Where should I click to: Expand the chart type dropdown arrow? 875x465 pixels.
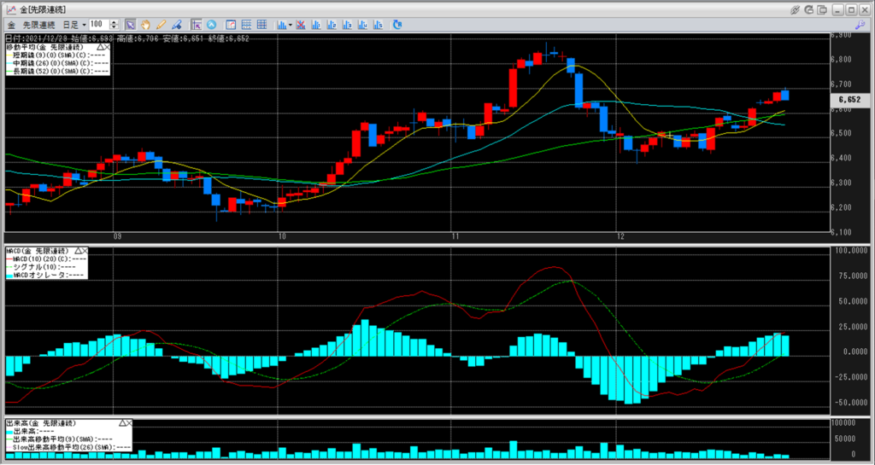pyautogui.click(x=291, y=25)
